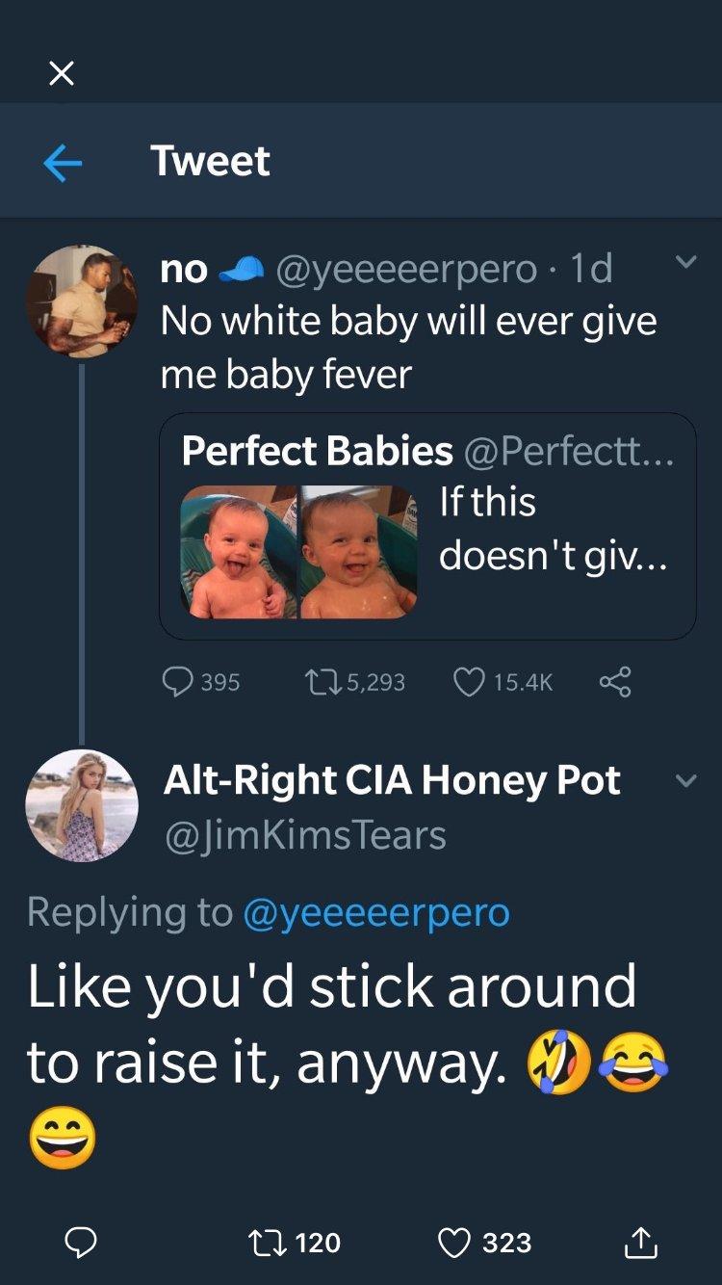Reply to the JimKimsTears tweet
722x1285 pixels.
point(81,1243)
